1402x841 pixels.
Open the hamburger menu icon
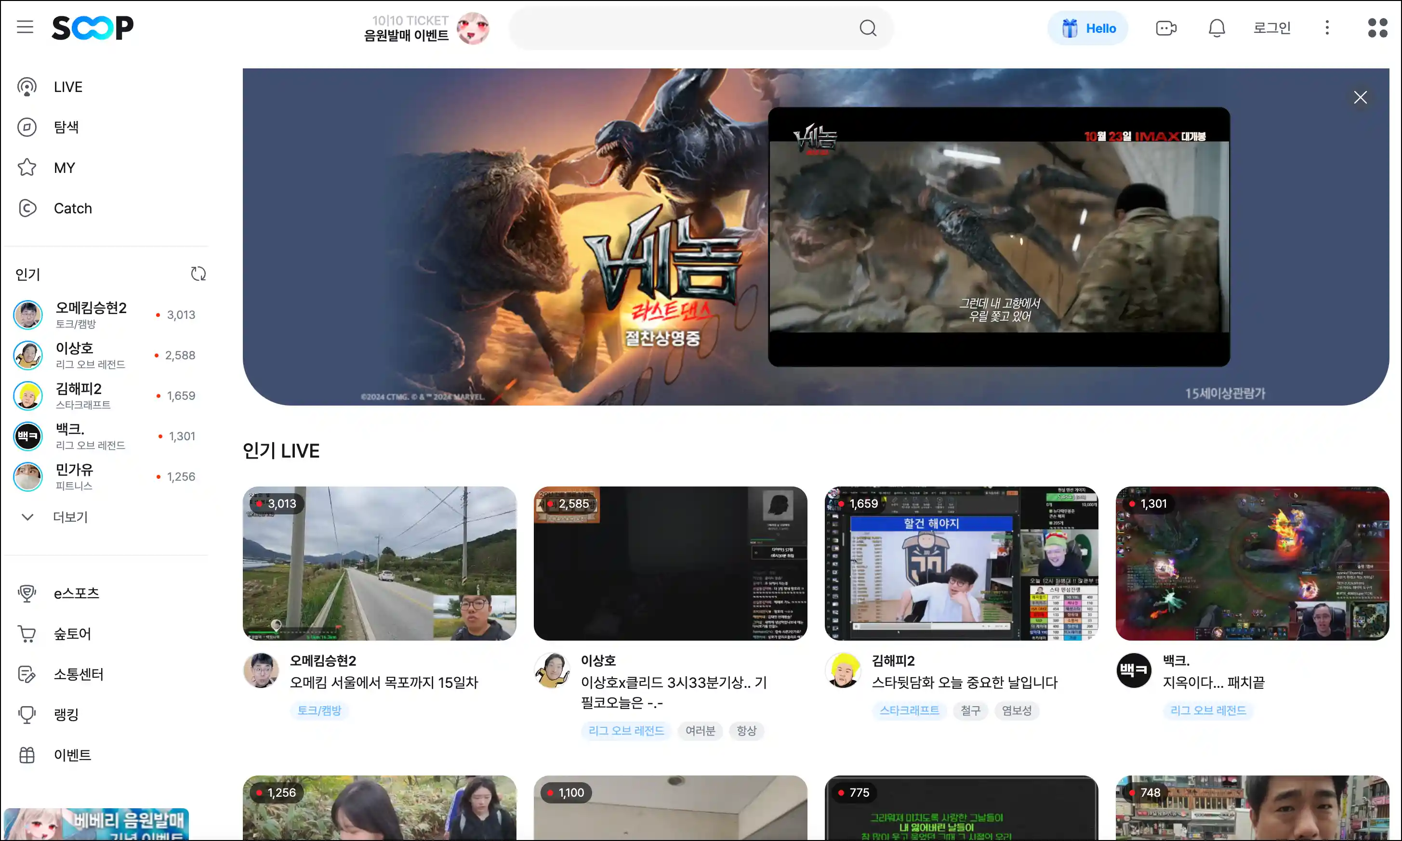click(25, 27)
